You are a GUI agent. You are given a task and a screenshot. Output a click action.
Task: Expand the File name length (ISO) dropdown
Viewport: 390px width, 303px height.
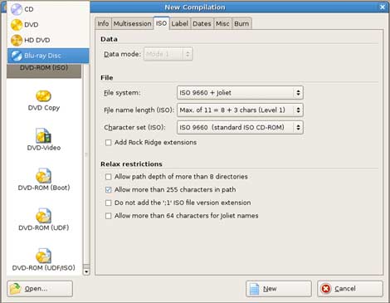[x=240, y=110]
